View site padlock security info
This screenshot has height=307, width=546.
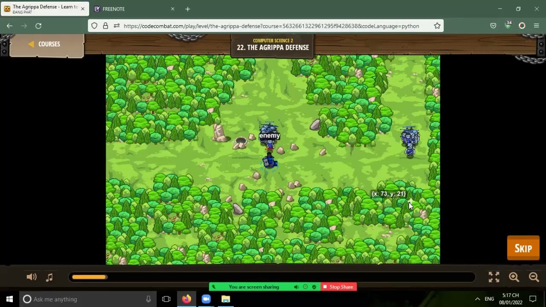pyautogui.click(x=105, y=26)
